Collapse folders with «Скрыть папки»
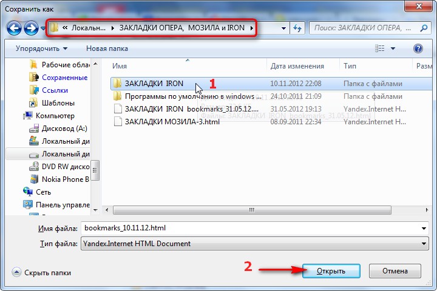Viewport: 437px width, 291px height. point(42,273)
